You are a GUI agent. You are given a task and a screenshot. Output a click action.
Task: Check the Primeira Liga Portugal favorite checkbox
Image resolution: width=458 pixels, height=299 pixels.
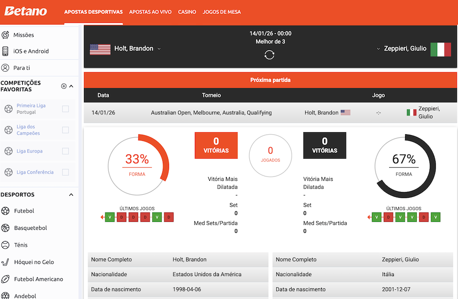[65, 108]
